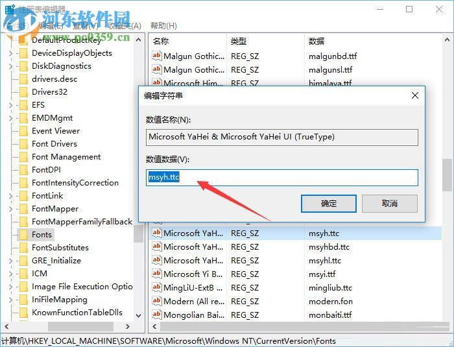Open the 编辑(E) menu
This screenshot has width=454, height=347.
[51, 26]
